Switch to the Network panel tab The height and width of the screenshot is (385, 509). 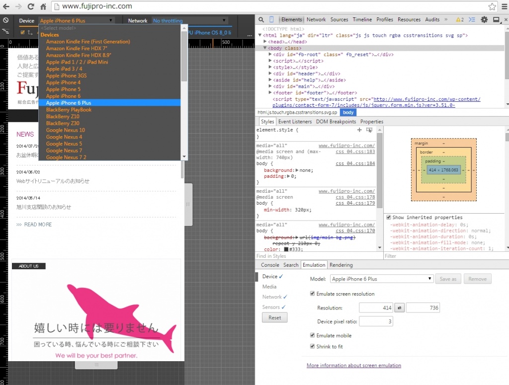click(316, 19)
